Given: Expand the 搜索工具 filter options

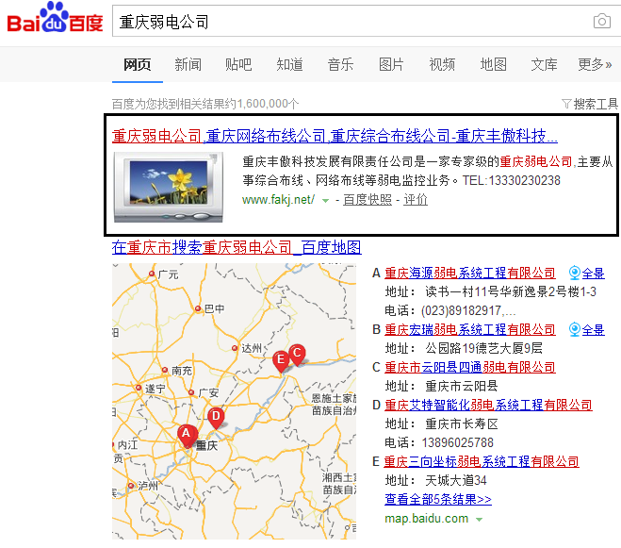Looking at the screenshot, I should [x=589, y=104].
